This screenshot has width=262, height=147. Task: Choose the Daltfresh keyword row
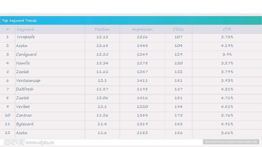[25, 89]
